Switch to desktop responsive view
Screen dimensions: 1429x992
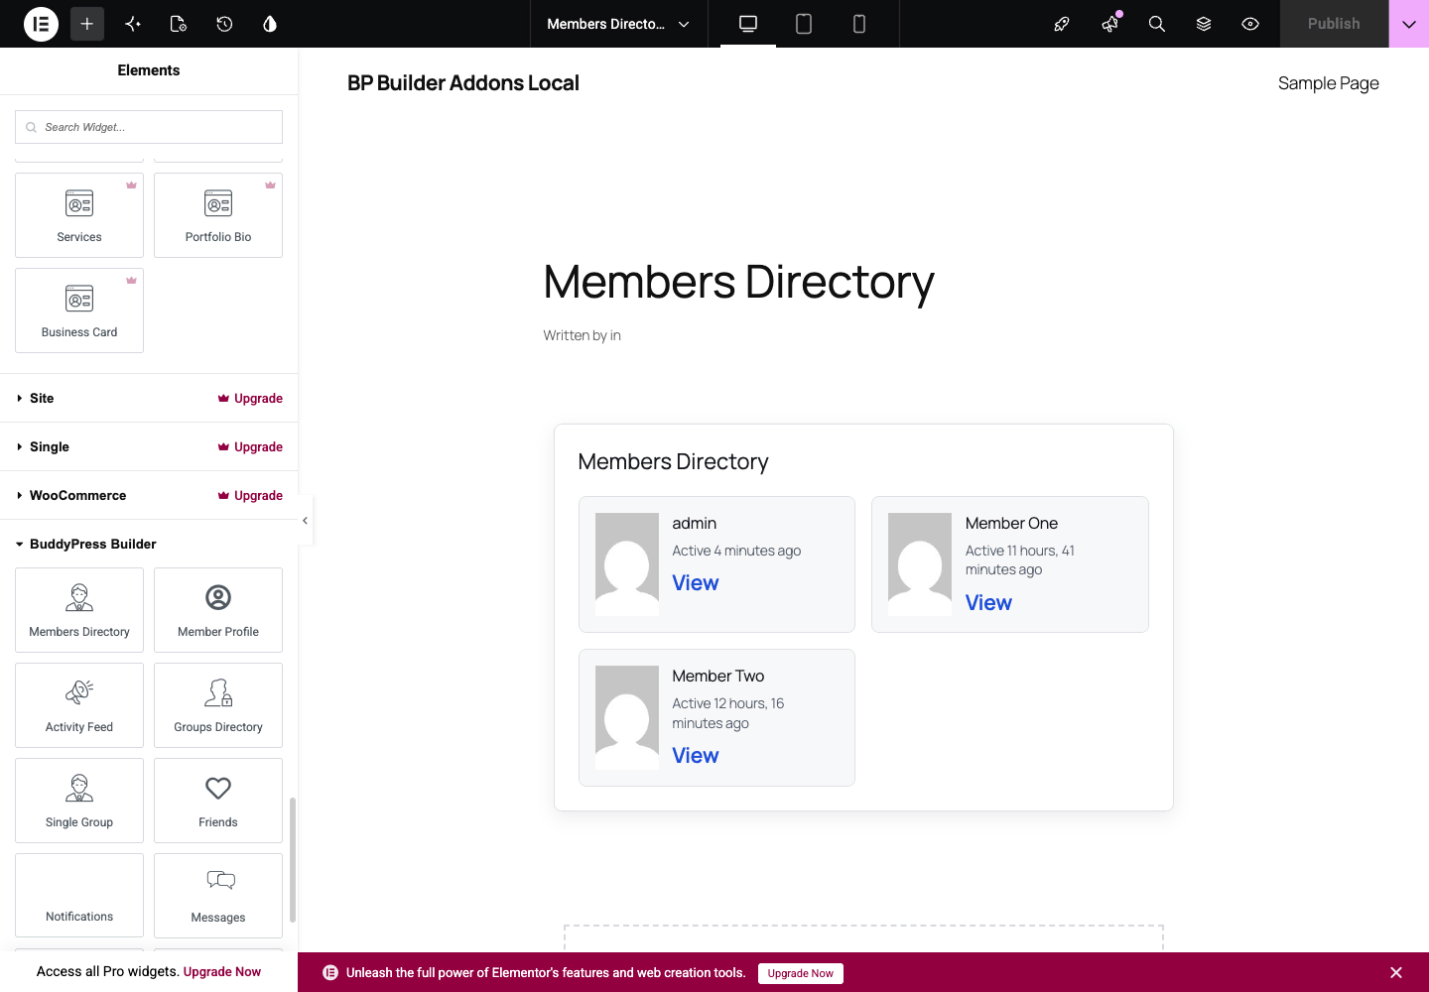pyautogui.click(x=748, y=24)
